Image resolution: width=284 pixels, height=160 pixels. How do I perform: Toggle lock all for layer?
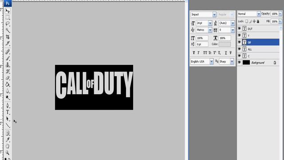coord(258,21)
